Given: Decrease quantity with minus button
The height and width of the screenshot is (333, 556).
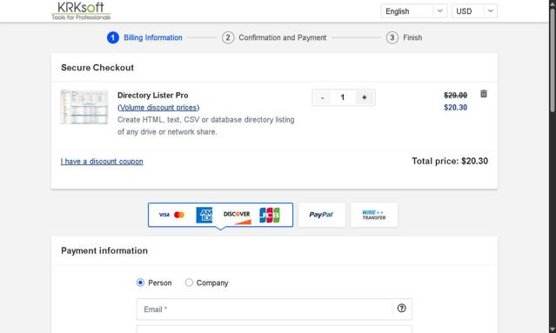Looking at the screenshot, I should click(322, 97).
